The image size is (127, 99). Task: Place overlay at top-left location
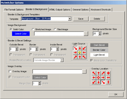point(94,73)
